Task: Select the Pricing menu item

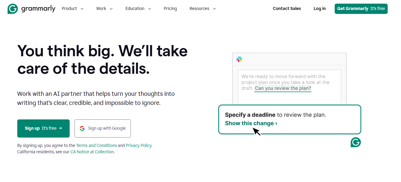Action: (170, 8)
